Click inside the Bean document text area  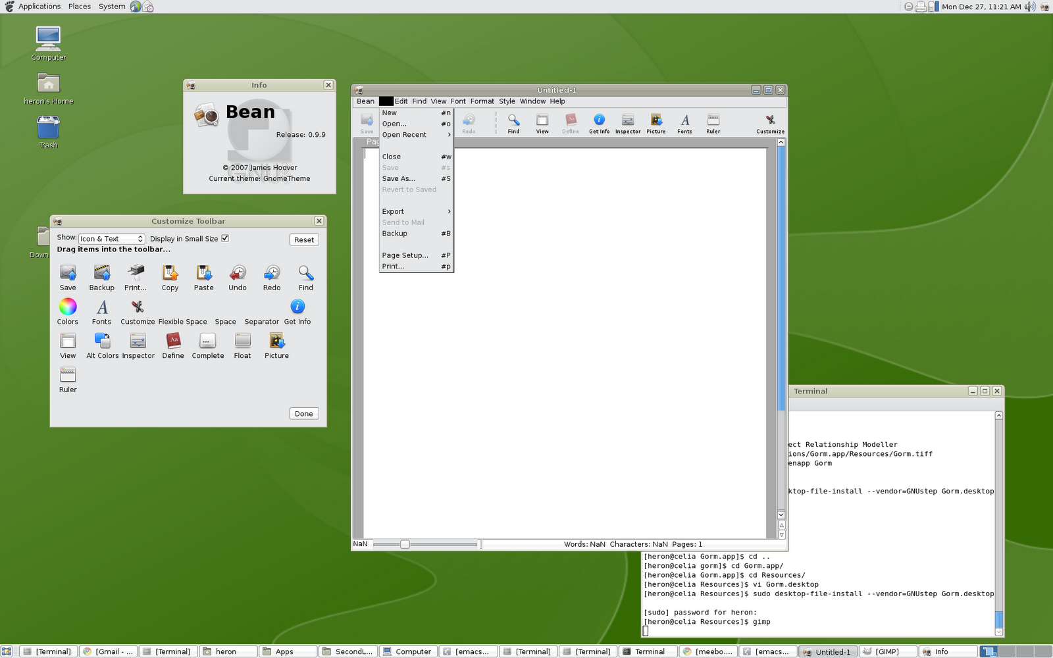point(565,342)
